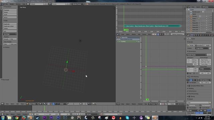
Task: Open the Global transform orientation dropdown
Action: click(x=63, y=104)
